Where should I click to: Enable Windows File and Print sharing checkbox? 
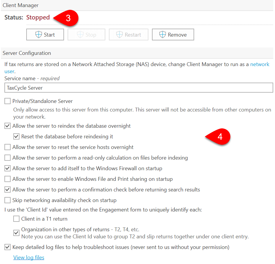click(7, 179)
